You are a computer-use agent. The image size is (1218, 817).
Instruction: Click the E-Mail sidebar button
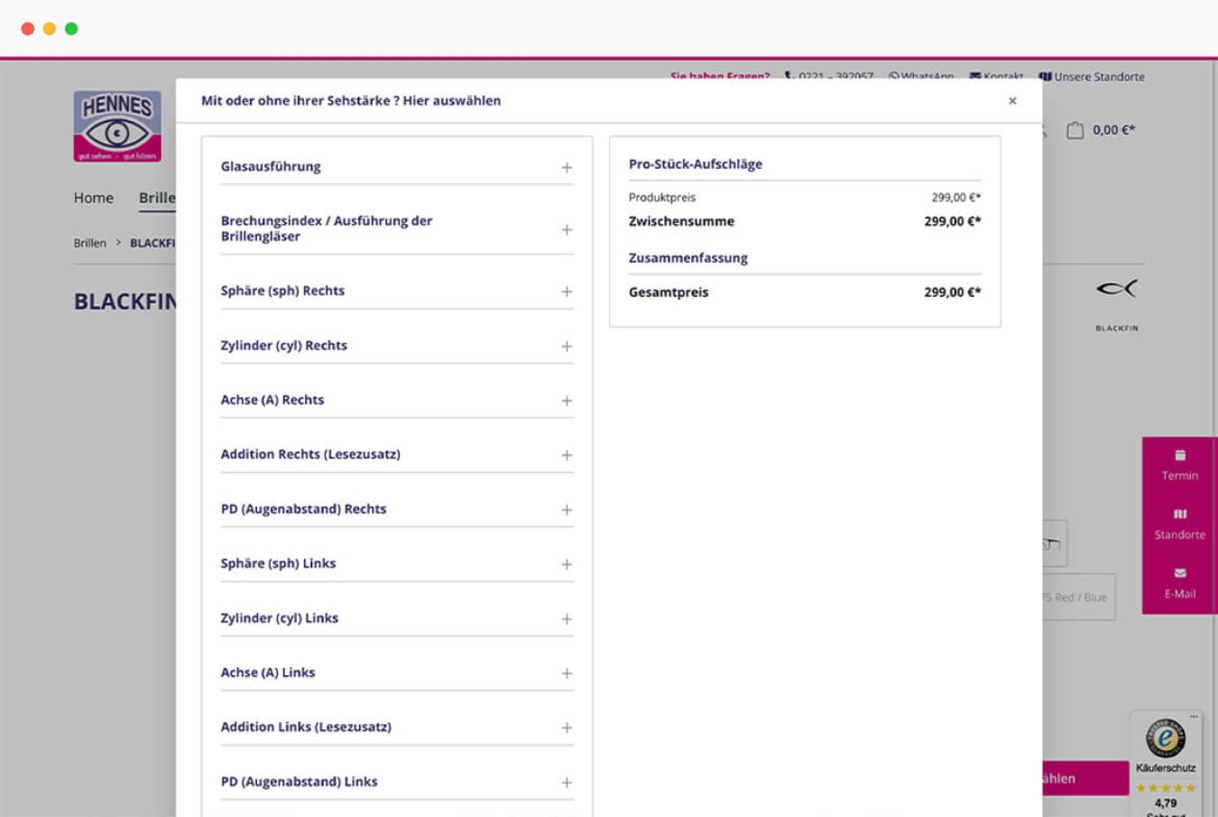tap(1179, 583)
